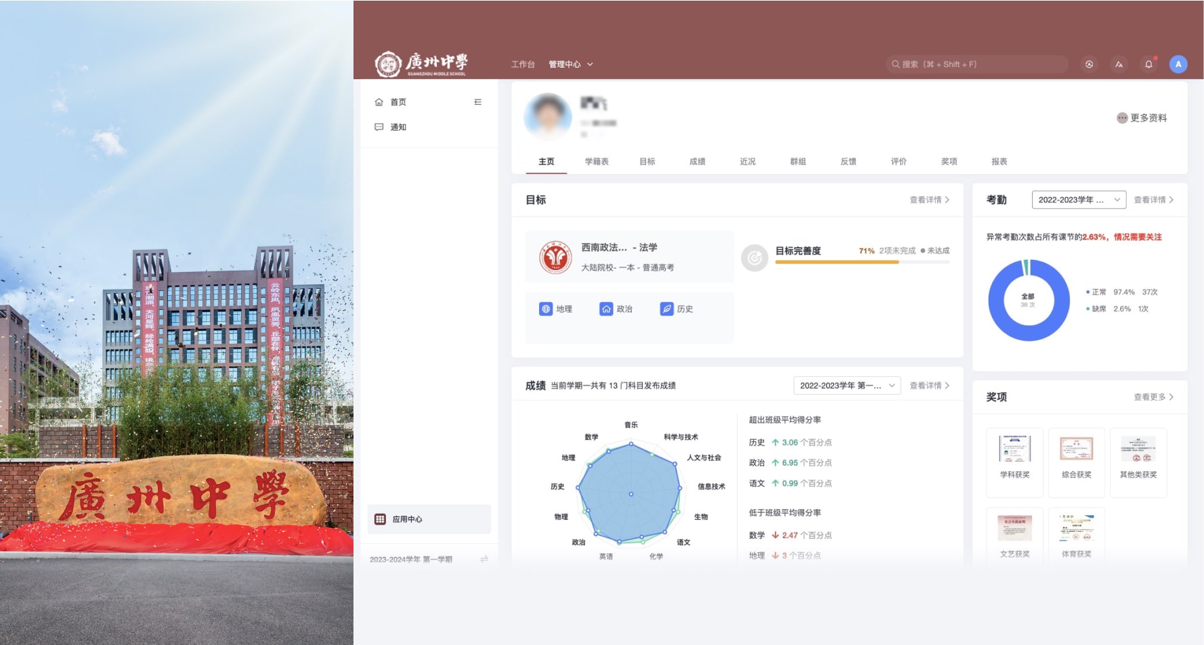Click the 政治 subject icon
Screen dimensions: 1204x645
coord(606,309)
